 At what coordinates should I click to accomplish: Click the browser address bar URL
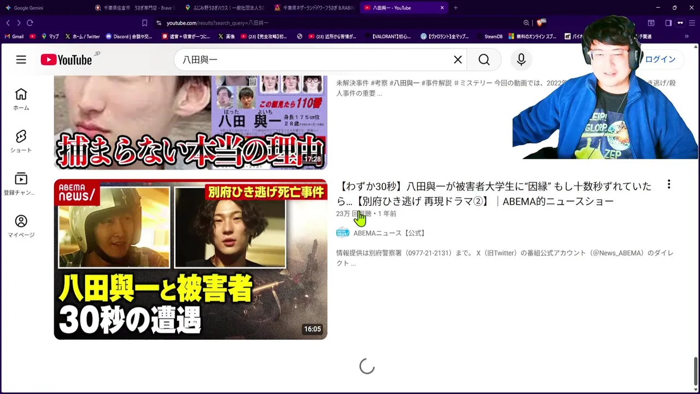coord(217,23)
